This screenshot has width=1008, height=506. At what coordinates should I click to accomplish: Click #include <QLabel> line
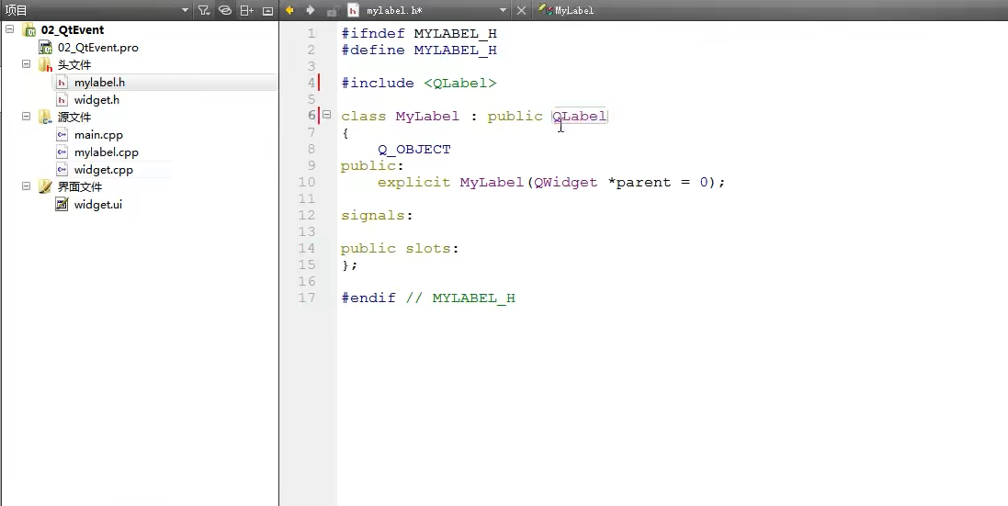click(418, 83)
